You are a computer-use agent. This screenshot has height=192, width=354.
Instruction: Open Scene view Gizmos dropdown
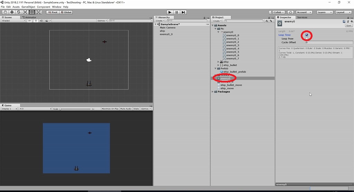click(x=102, y=20)
